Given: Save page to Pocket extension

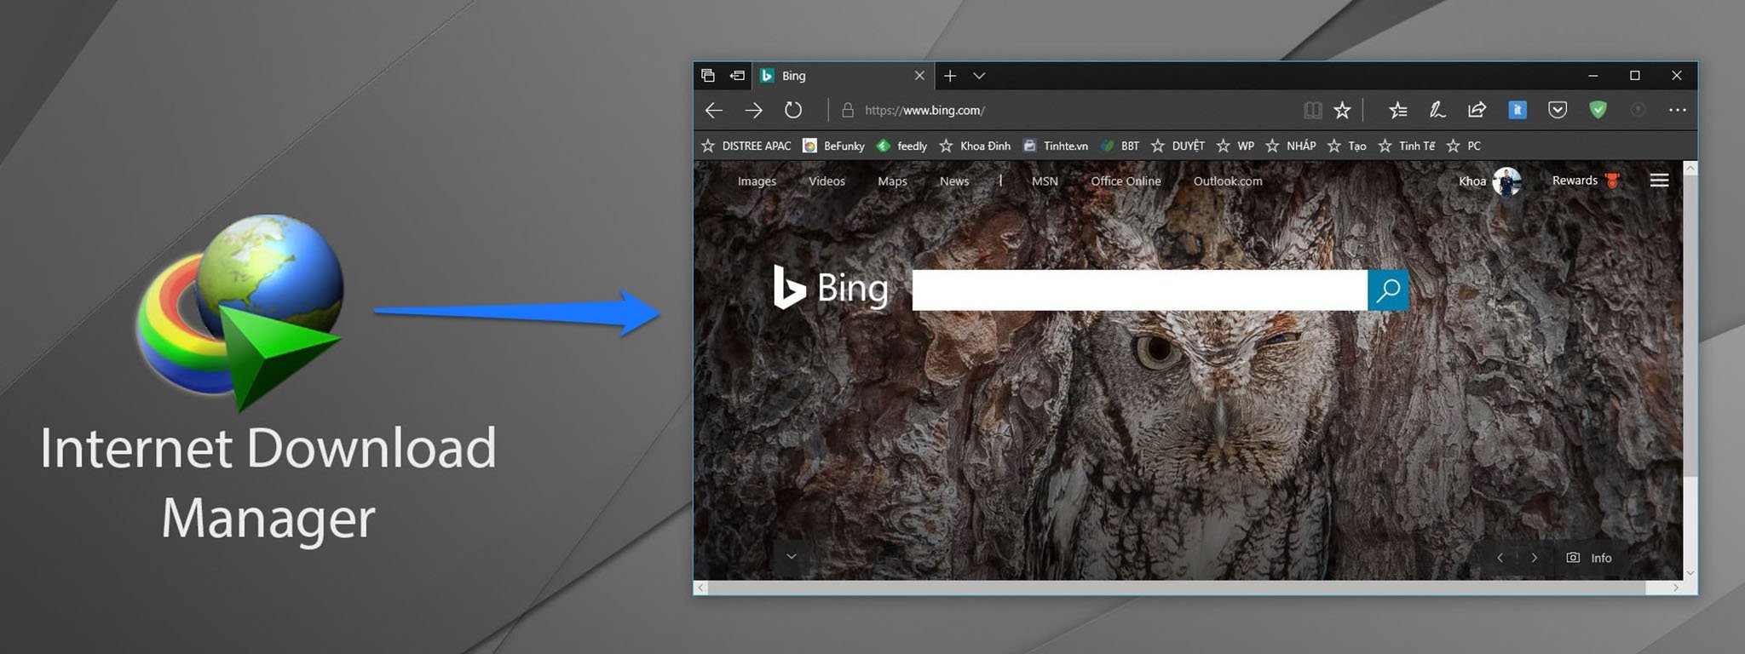Looking at the screenshot, I should 1558,110.
